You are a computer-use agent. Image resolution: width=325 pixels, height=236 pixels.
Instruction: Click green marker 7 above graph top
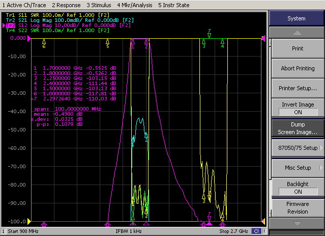point(210,34)
